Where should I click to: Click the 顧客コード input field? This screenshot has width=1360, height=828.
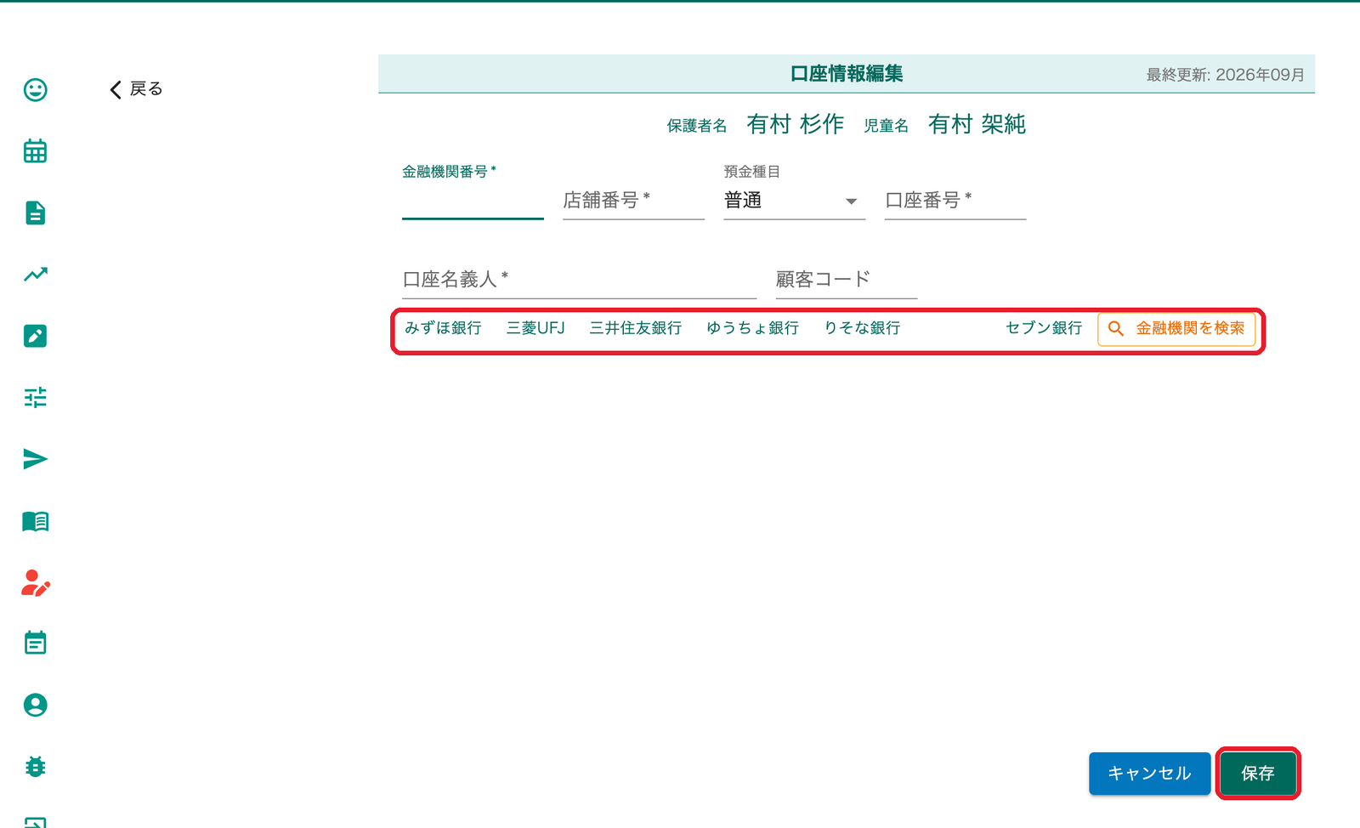click(847, 279)
